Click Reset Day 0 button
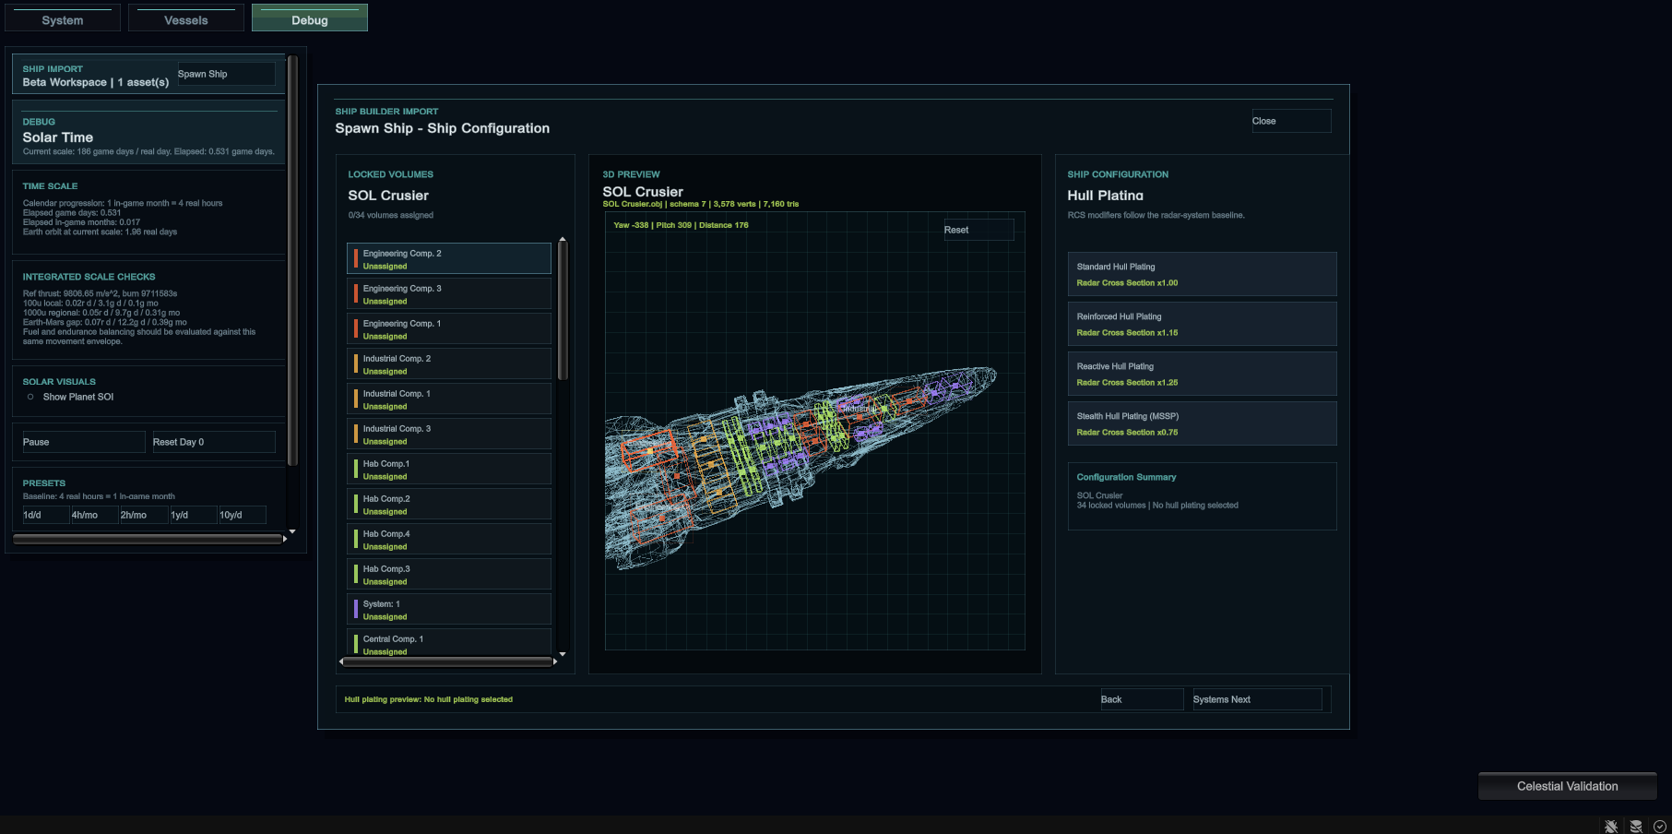 pyautogui.click(x=214, y=442)
